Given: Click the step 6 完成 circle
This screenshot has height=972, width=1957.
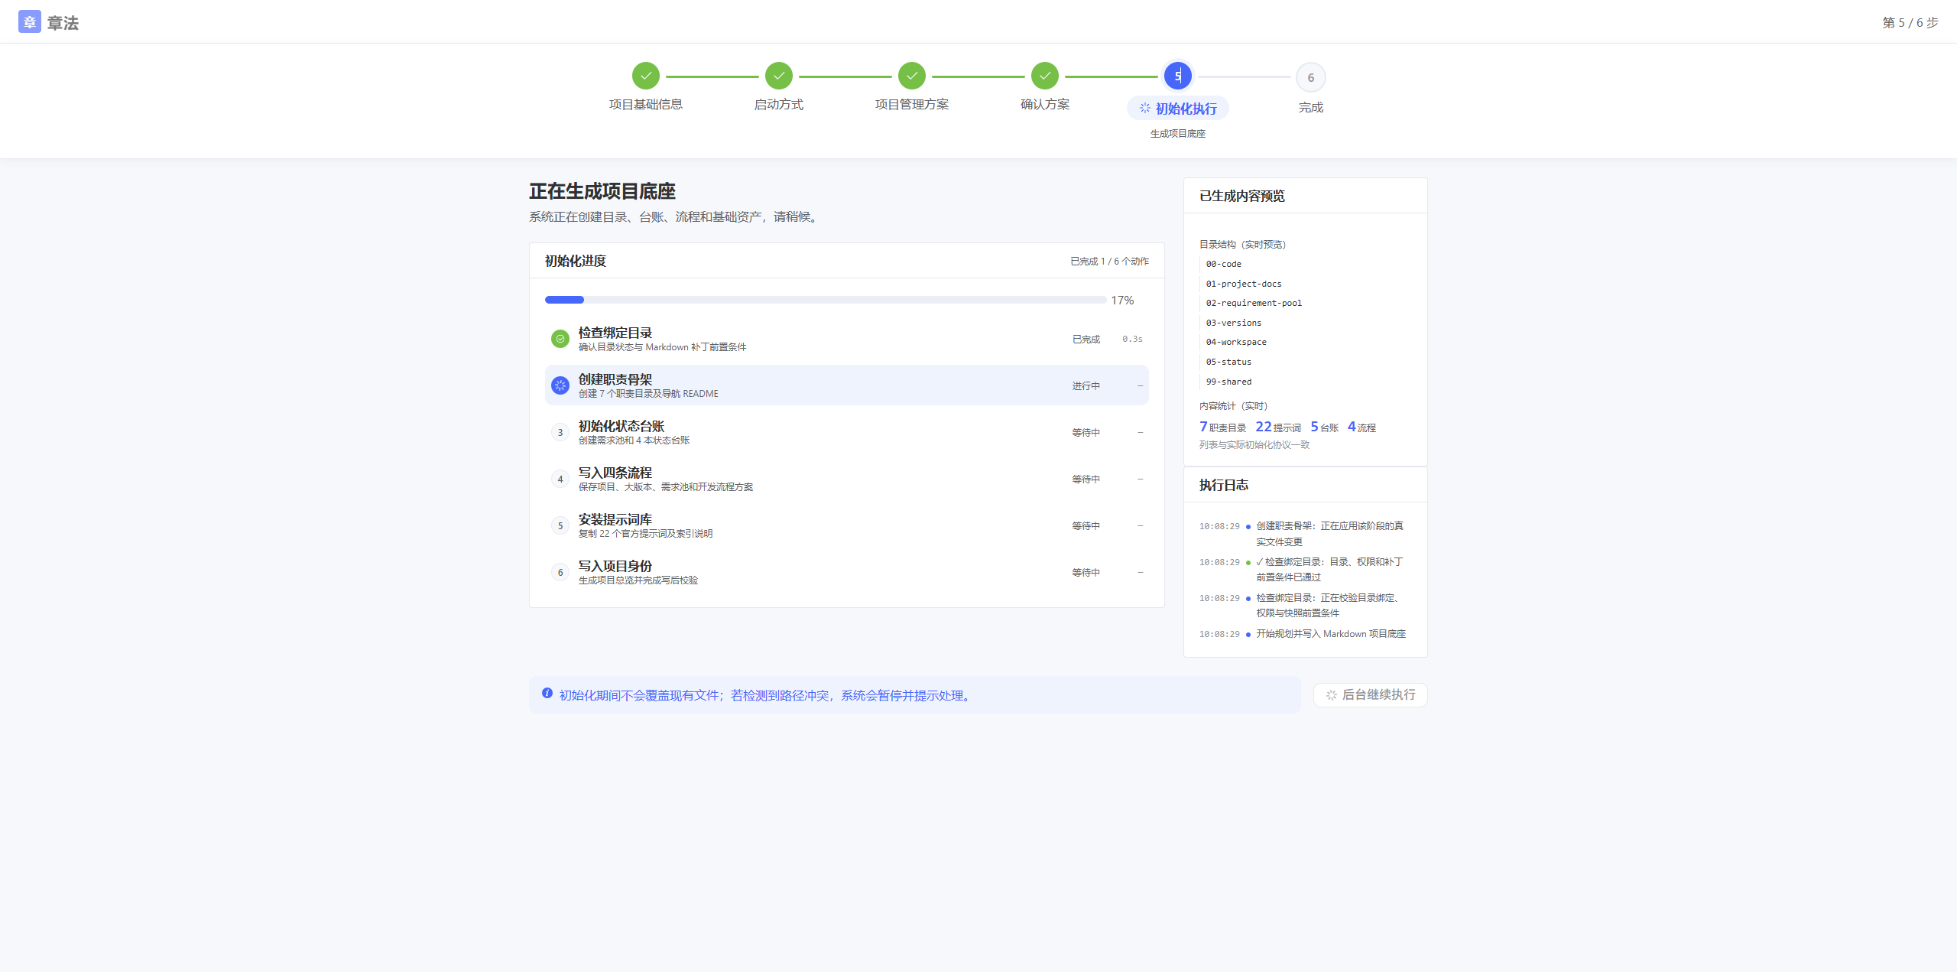Looking at the screenshot, I should pos(1311,77).
